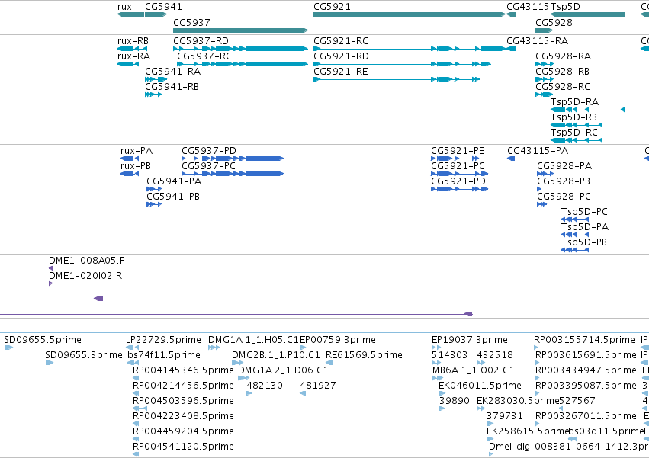Viewport: 649px width, 458px height.
Task: Select protein CG5937-PD
Action: (209, 151)
